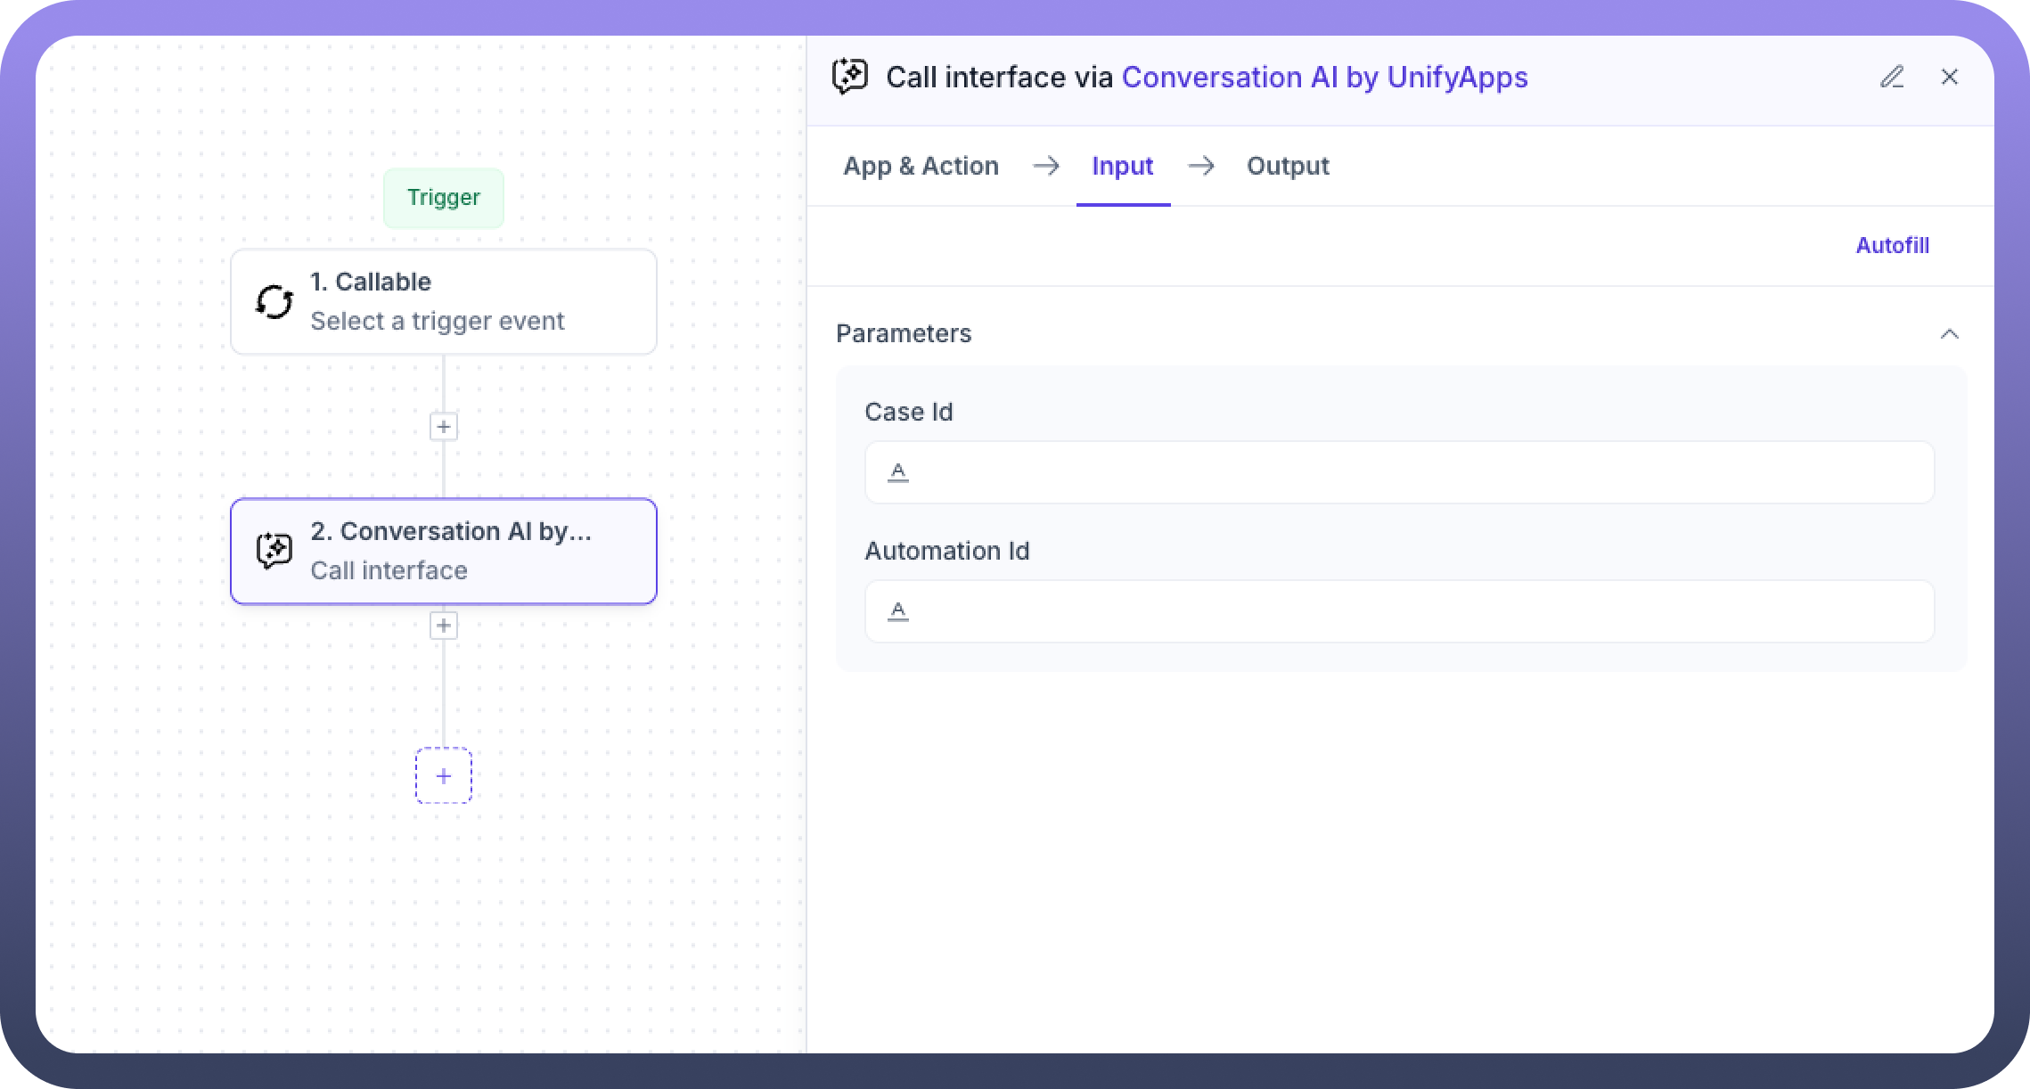Click the dashed add-step box at bottom
The width and height of the screenshot is (2030, 1089).
tap(444, 776)
